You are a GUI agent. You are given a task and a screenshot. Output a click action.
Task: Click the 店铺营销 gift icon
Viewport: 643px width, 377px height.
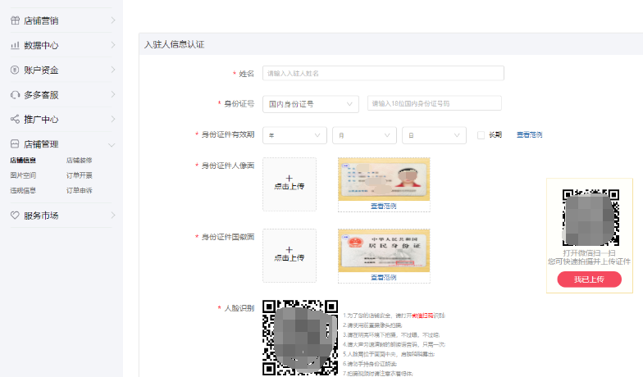[x=15, y=20]
